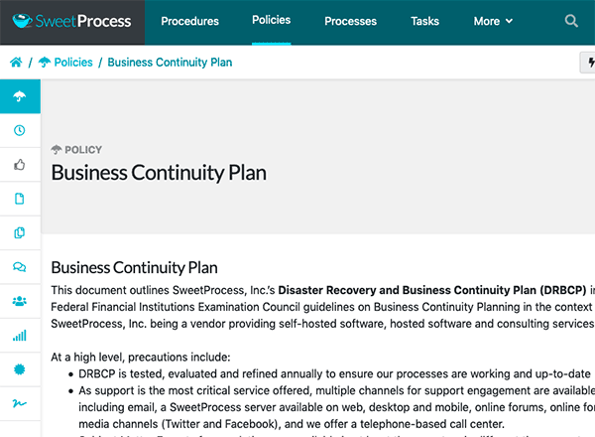This screenshot has width=595, height=437.
Task: Click the team members group icon
Action: [x=20, y=301]
